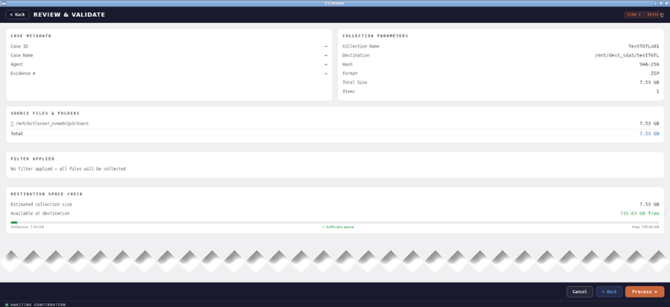670x307 pixels.
Task: Click the Awaiting Confirmation status text
Action: click(x=38, y=305)
